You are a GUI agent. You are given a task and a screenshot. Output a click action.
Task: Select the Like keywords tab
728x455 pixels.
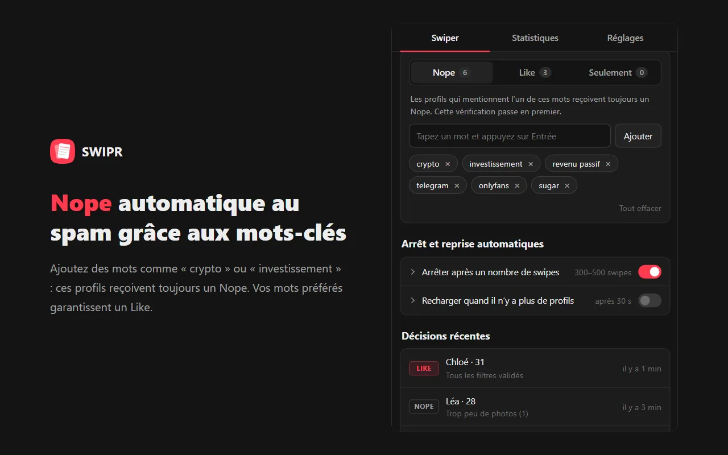[x=535, y=72]
